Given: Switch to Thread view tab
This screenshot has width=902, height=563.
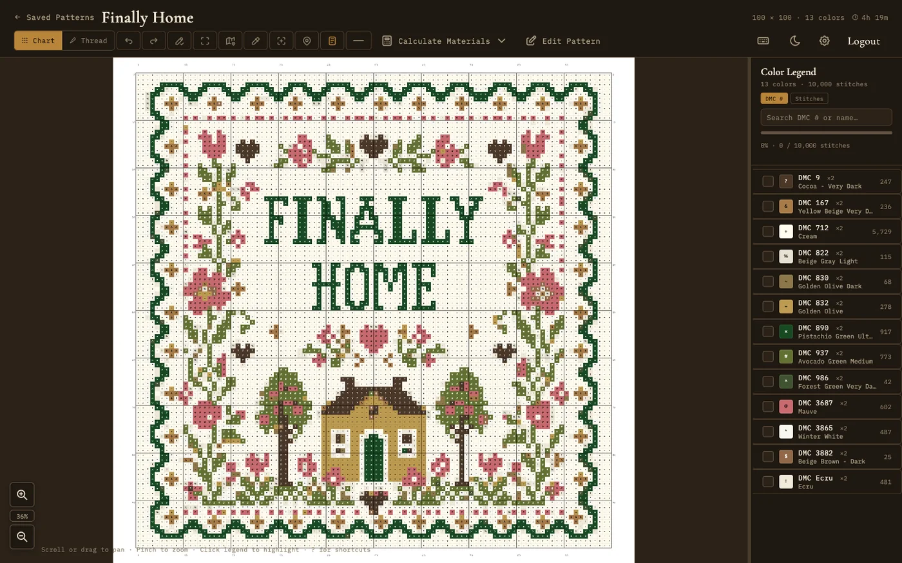Looking at the screenshot, I should (x=88, y=41).
